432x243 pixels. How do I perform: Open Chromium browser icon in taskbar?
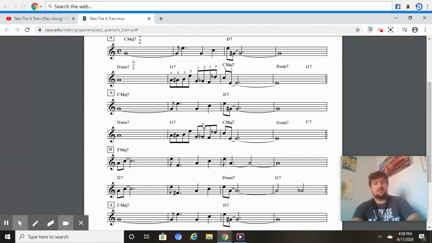178,237
